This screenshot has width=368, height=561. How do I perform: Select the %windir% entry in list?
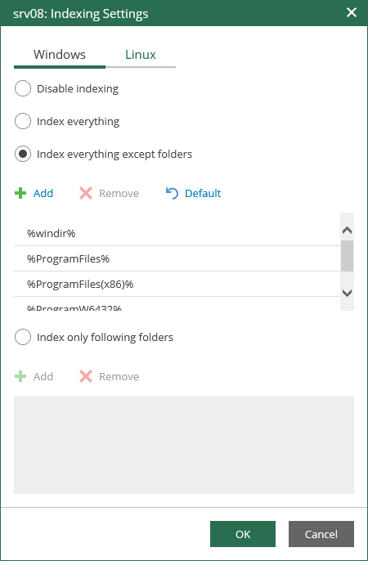[x=177, y=233]
